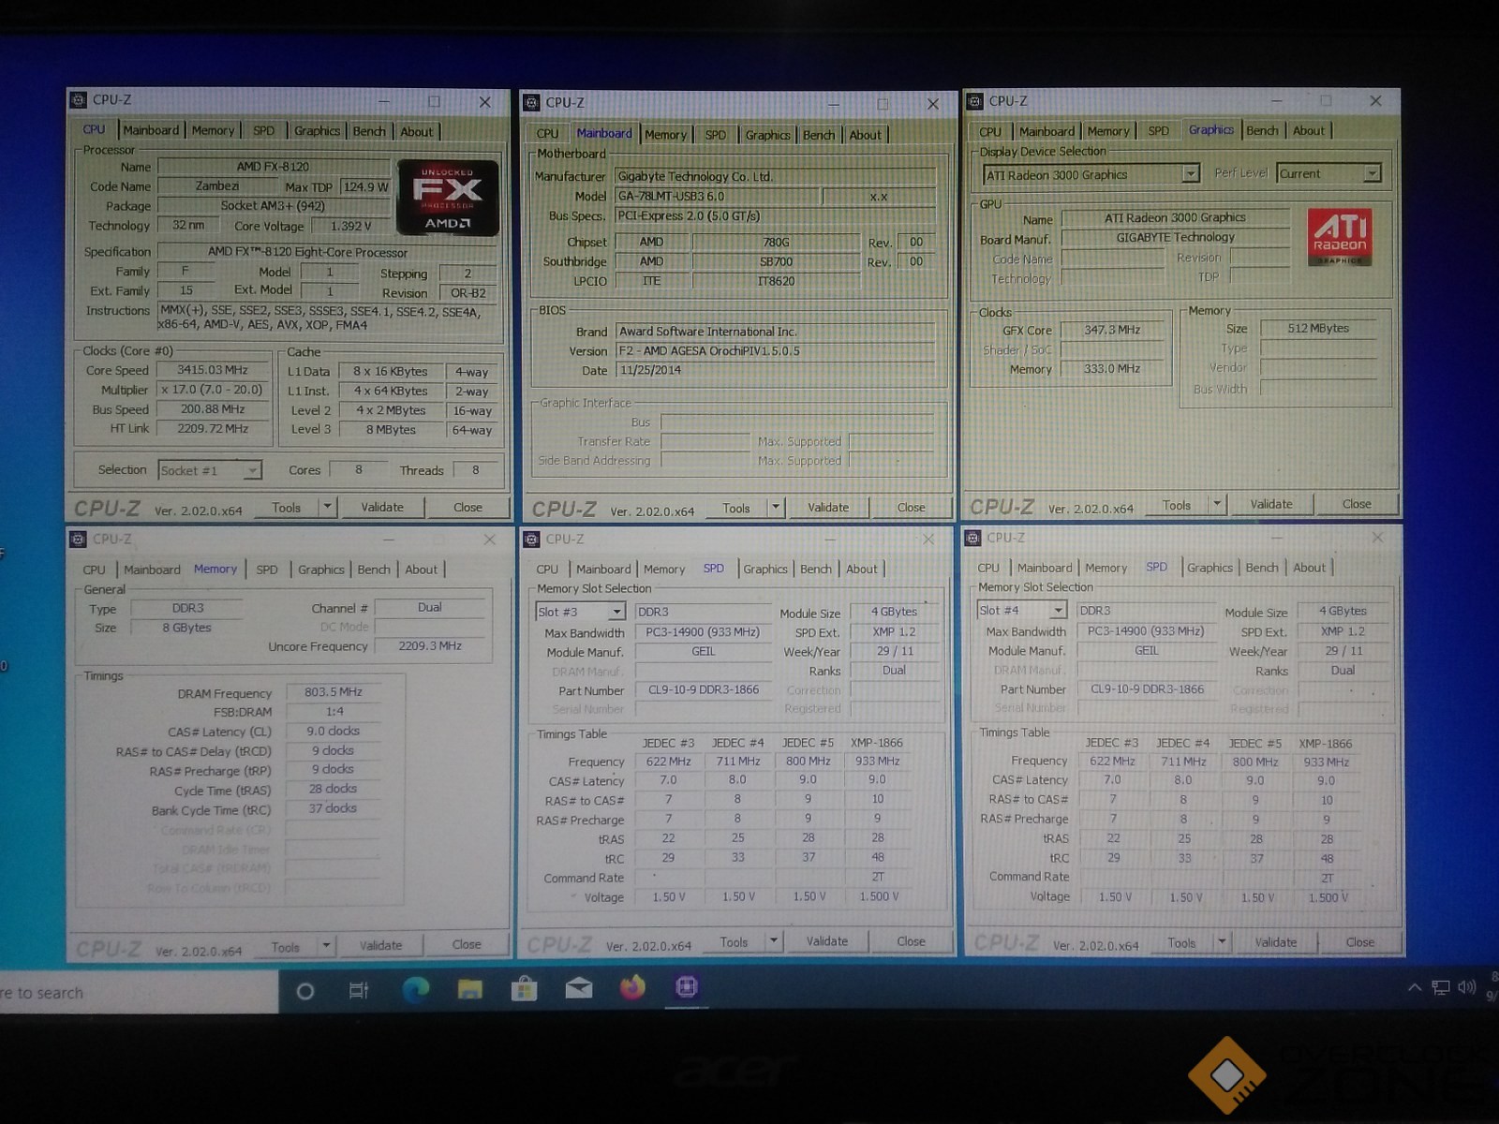Select SPD tab in the Graphics window
Viewport: 1499px width, 1124px height.
click(x=1159, y=131)
